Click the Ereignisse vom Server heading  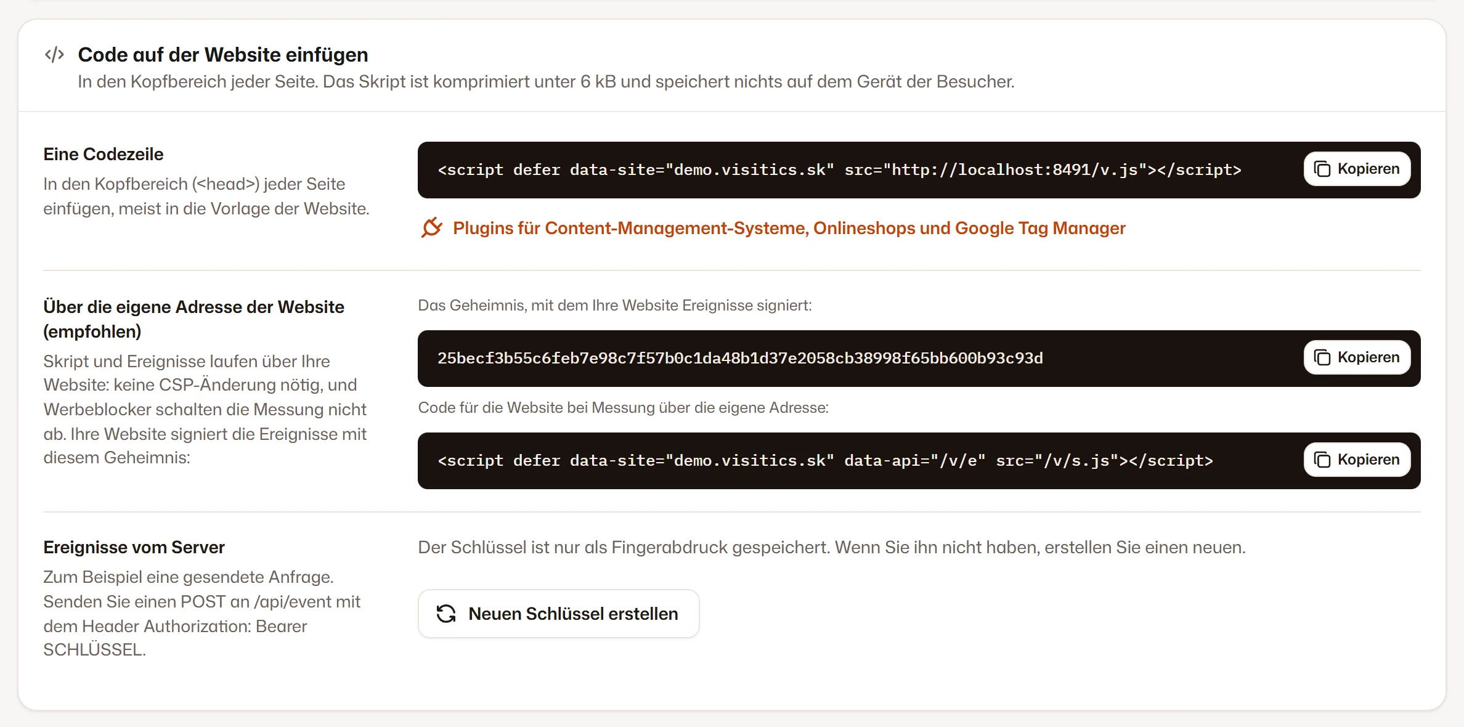tap(134, 547)
